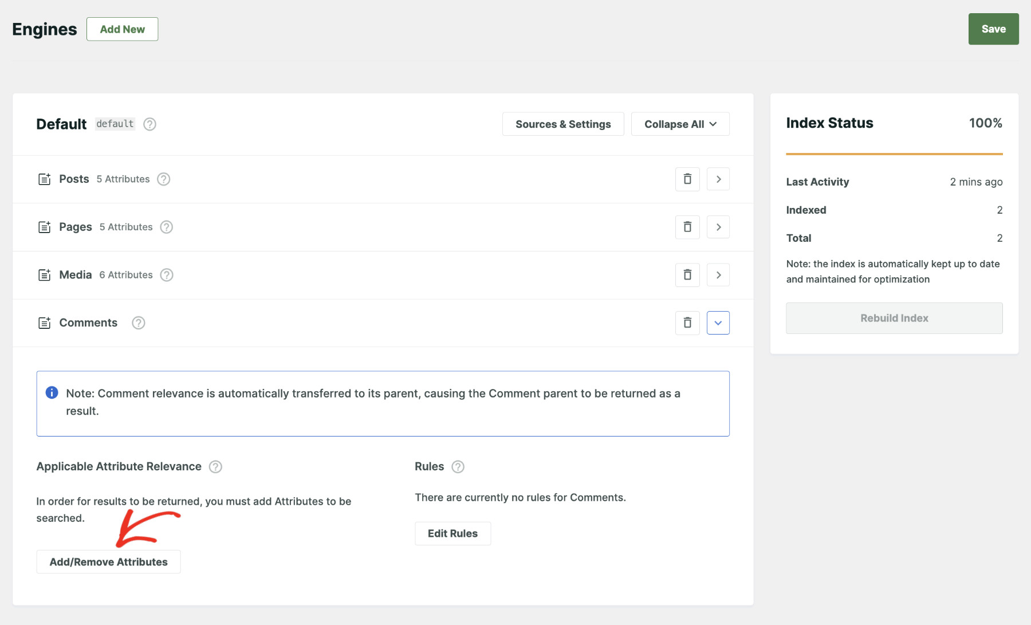The image size is (1031, 625).
Task: Open help tooltip beside Media attributes count
Action: pyautogui.click(x=167, y=275)
